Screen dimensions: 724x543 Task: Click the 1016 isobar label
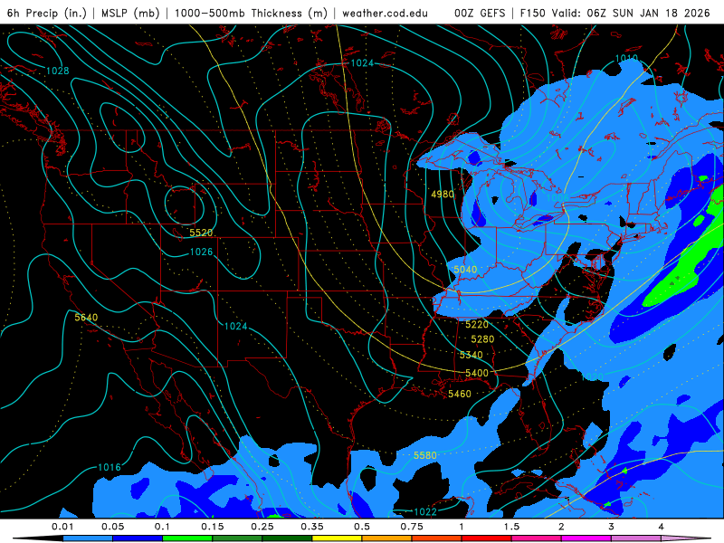[110, 467]
